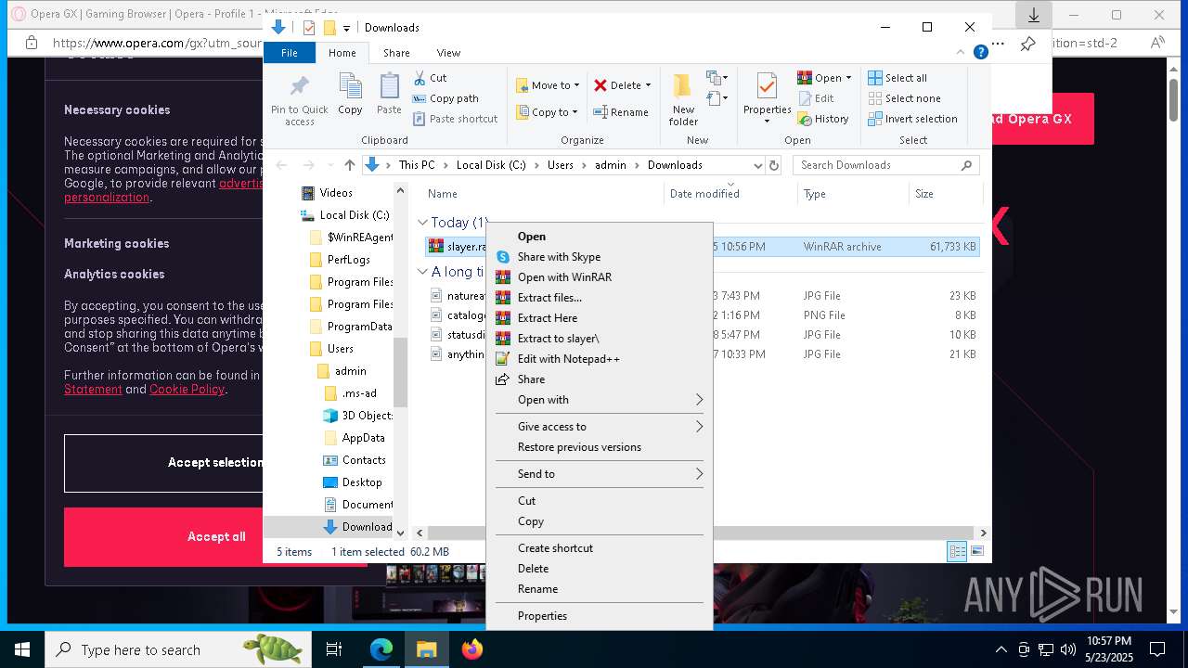Choose Extract files... from context menu
The height and width of the screenshot is (668, 1188).
click(600, 298)
